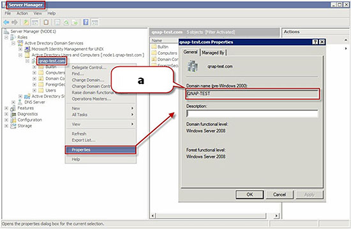This screenshot has width=351, height=229.
Task: Click the QNAP-TEST domain name field
Action: coord(253,94)
